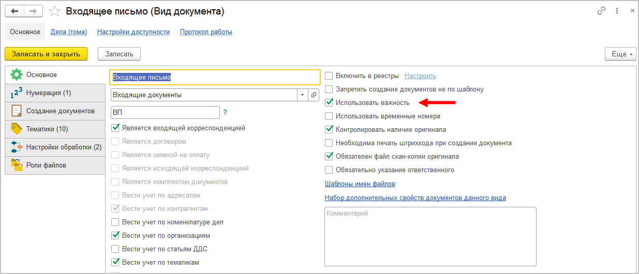Image resolution: width=639 pixels, height=274 pixels.
Task: Enable Использовать временные номера checkbox
Action: click(x=329, y=116)
